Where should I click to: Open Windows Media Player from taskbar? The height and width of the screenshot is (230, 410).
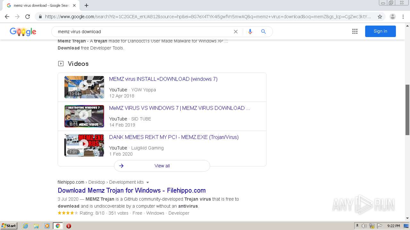(x=47, y=226)
